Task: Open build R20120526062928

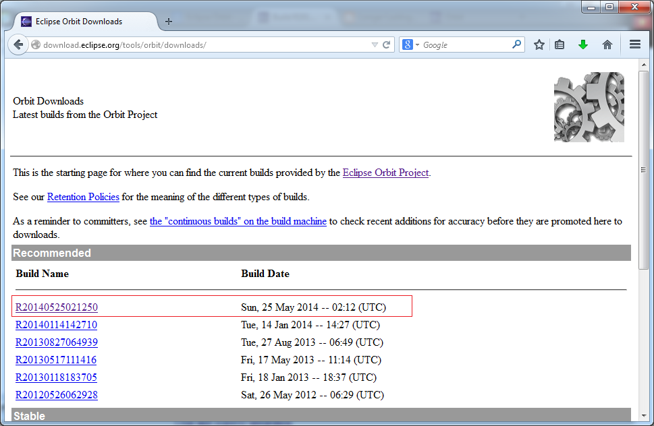Action: point(56,395)
